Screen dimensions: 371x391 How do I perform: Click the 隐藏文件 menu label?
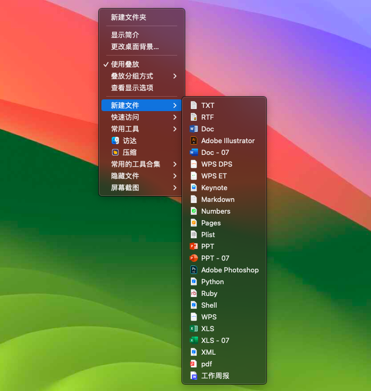(125, 176)
